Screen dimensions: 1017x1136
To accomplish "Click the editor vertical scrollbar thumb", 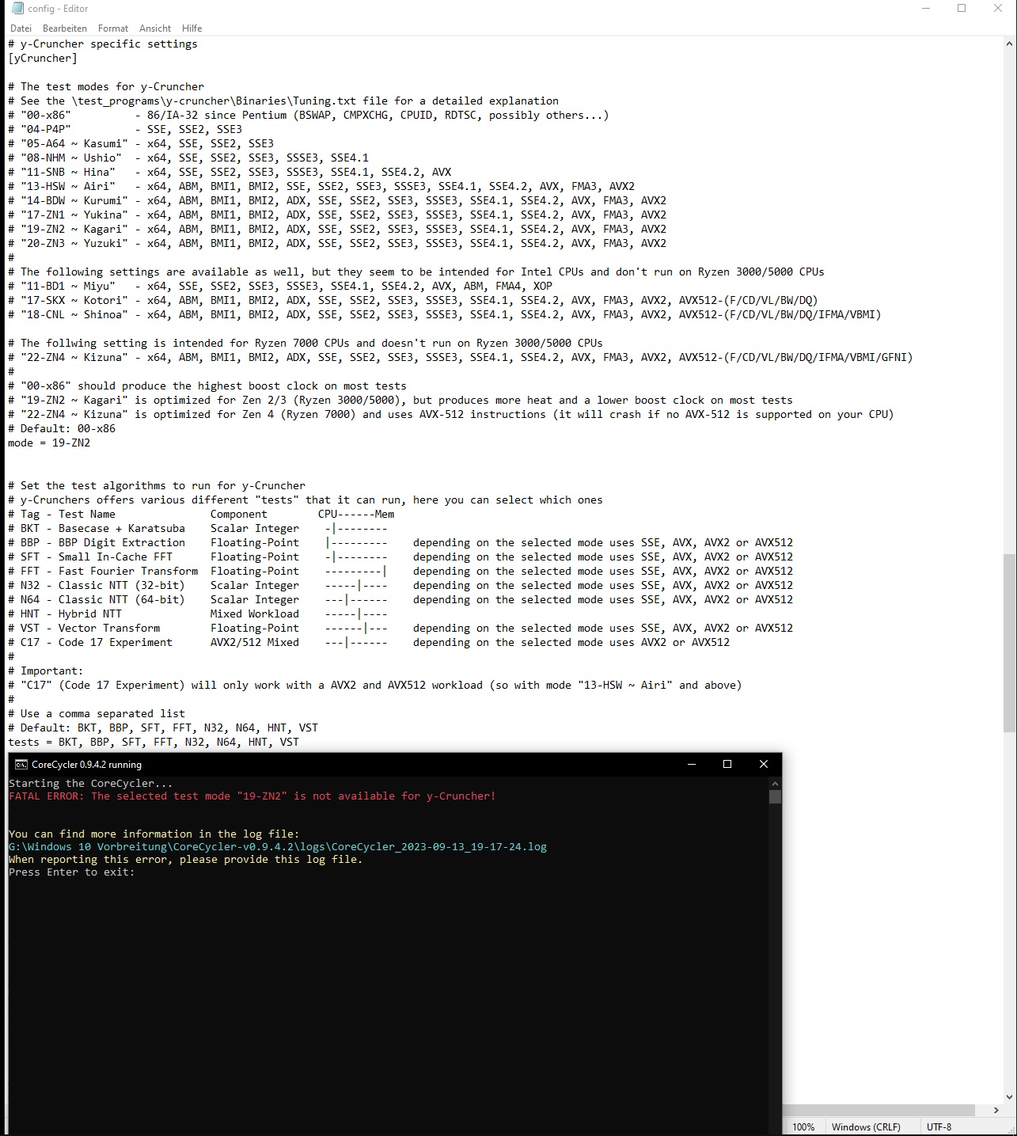I will pos(1009,643).
